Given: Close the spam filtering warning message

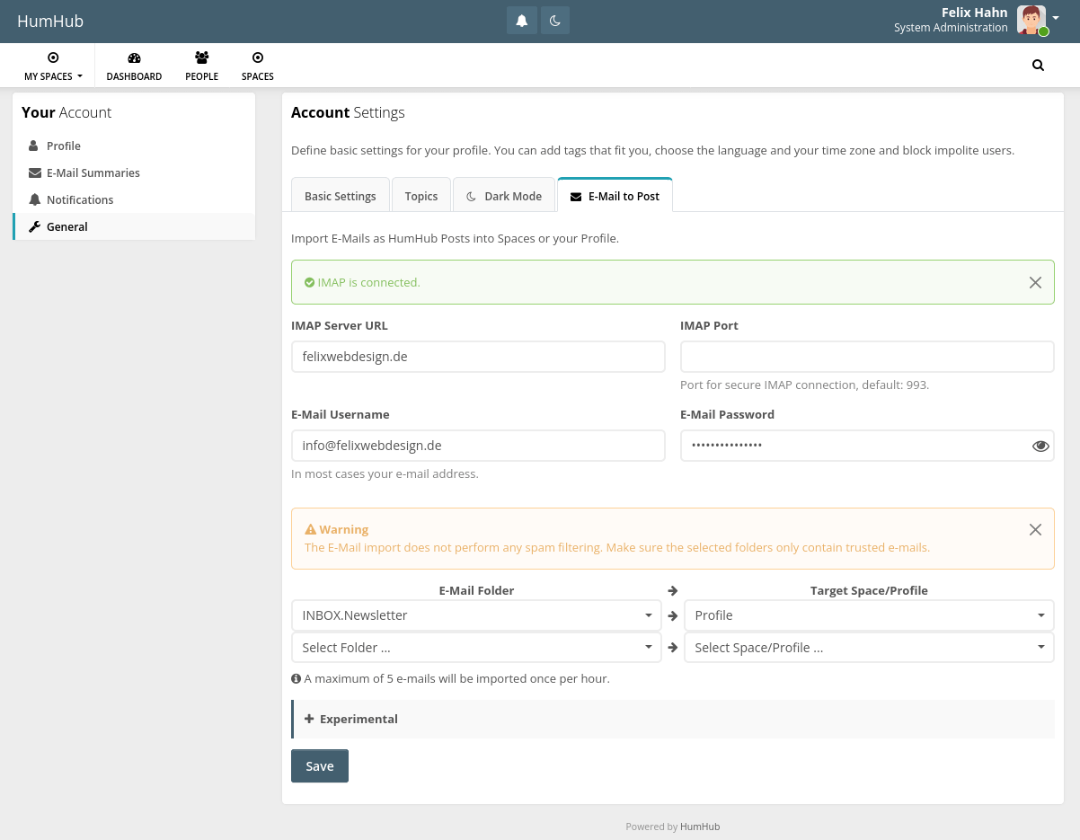Looking at the screenshot, I should [x=1035, y=529].
